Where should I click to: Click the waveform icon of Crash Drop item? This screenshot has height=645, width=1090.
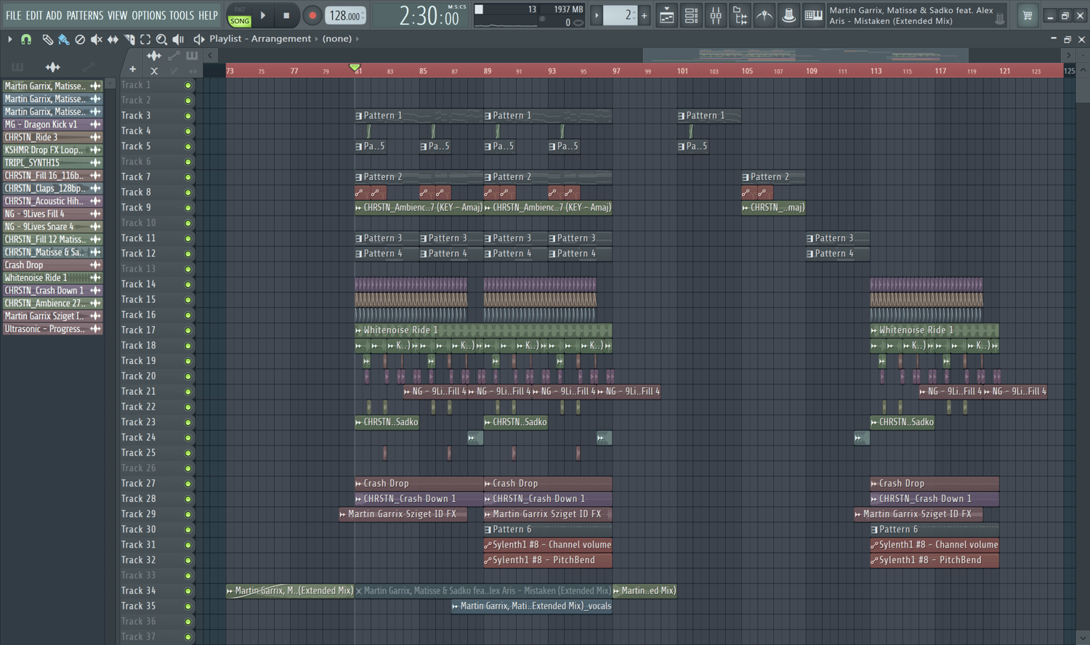[x=95, y=265]
